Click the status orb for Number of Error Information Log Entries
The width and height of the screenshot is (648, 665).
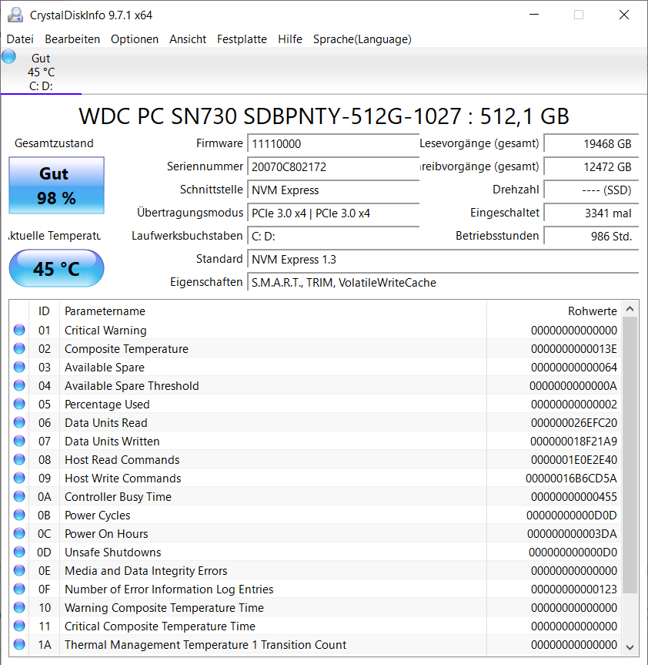click(x=19, y=589)
